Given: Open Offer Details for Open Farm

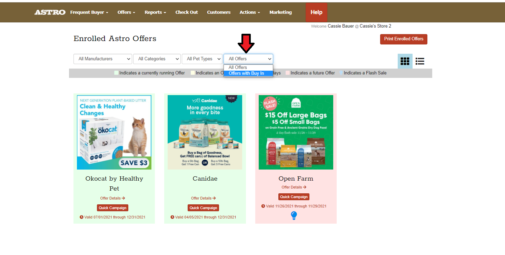Looking at the screenshot, I should click(x=294, y=187).
